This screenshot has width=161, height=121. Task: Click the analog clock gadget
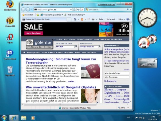[147, 18]
